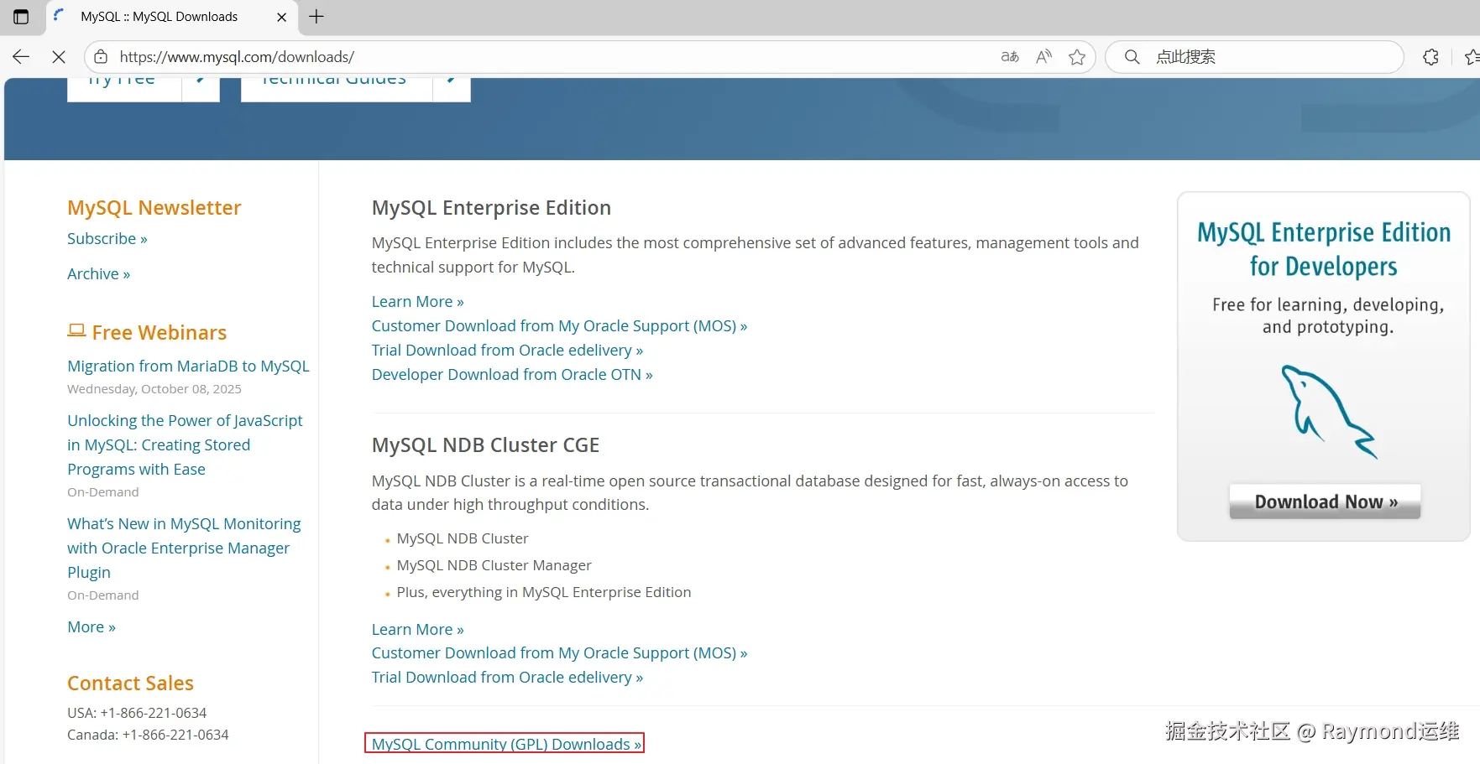This screenshot has height=764, width=1480.
Task: Open MySQL Community (GPL) Downloads link
Action: pyautogui.click(x=506, y=744)
